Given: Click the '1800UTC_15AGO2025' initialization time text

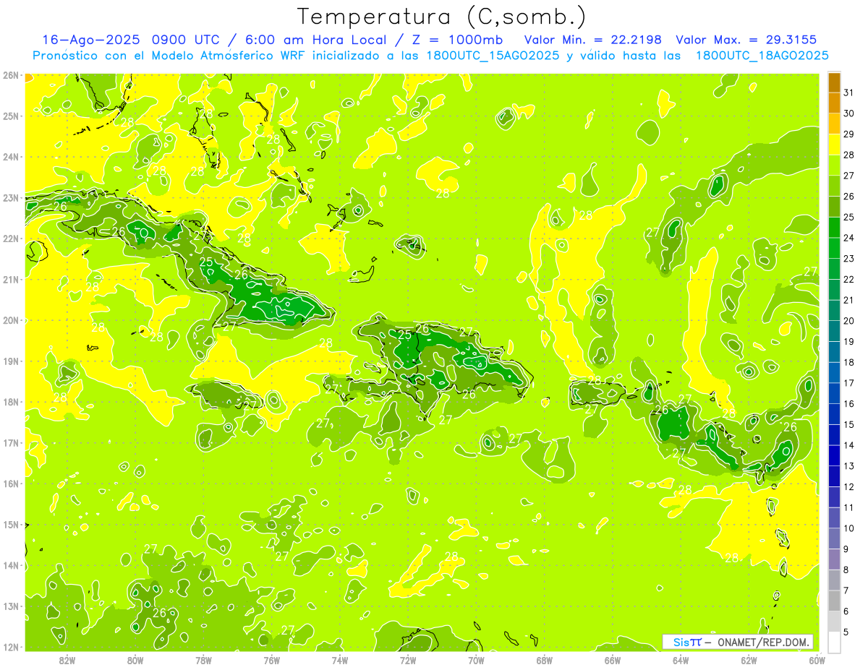Looking at the screenshot, I should (x=490, y=56).
